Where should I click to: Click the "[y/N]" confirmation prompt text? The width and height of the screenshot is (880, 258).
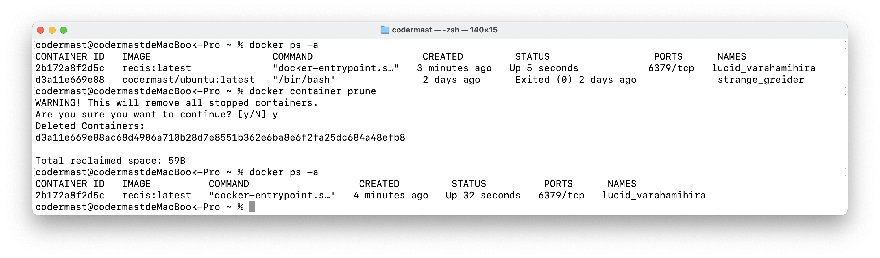pyautogui.click(x=252, y=115)
